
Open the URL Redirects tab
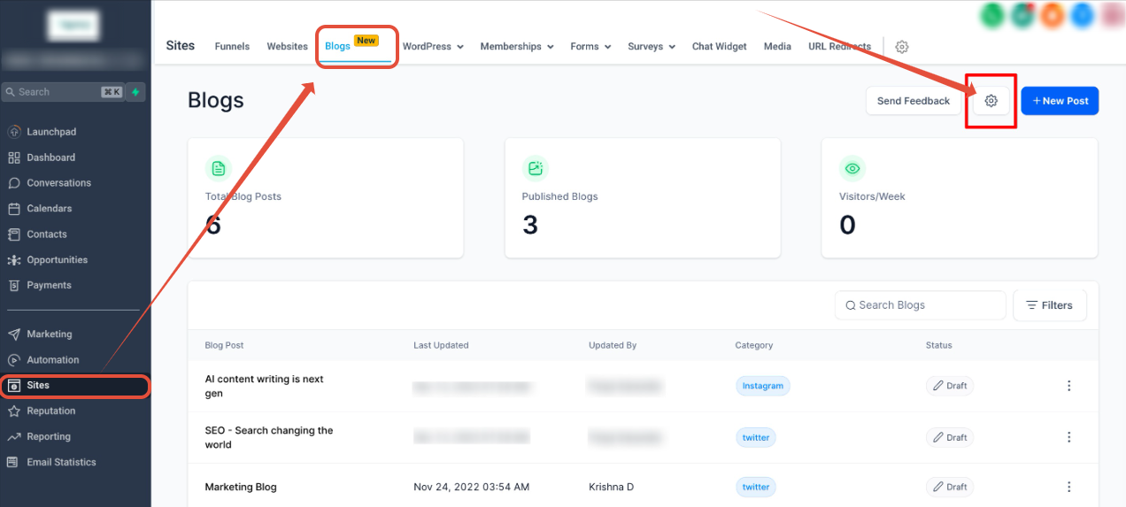click(x=839, y=47)
